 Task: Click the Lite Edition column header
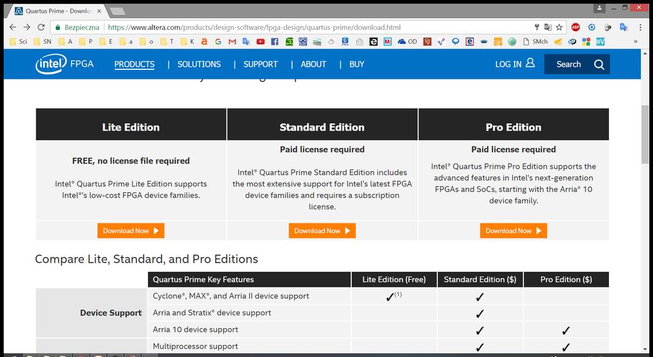pos(131,124)
